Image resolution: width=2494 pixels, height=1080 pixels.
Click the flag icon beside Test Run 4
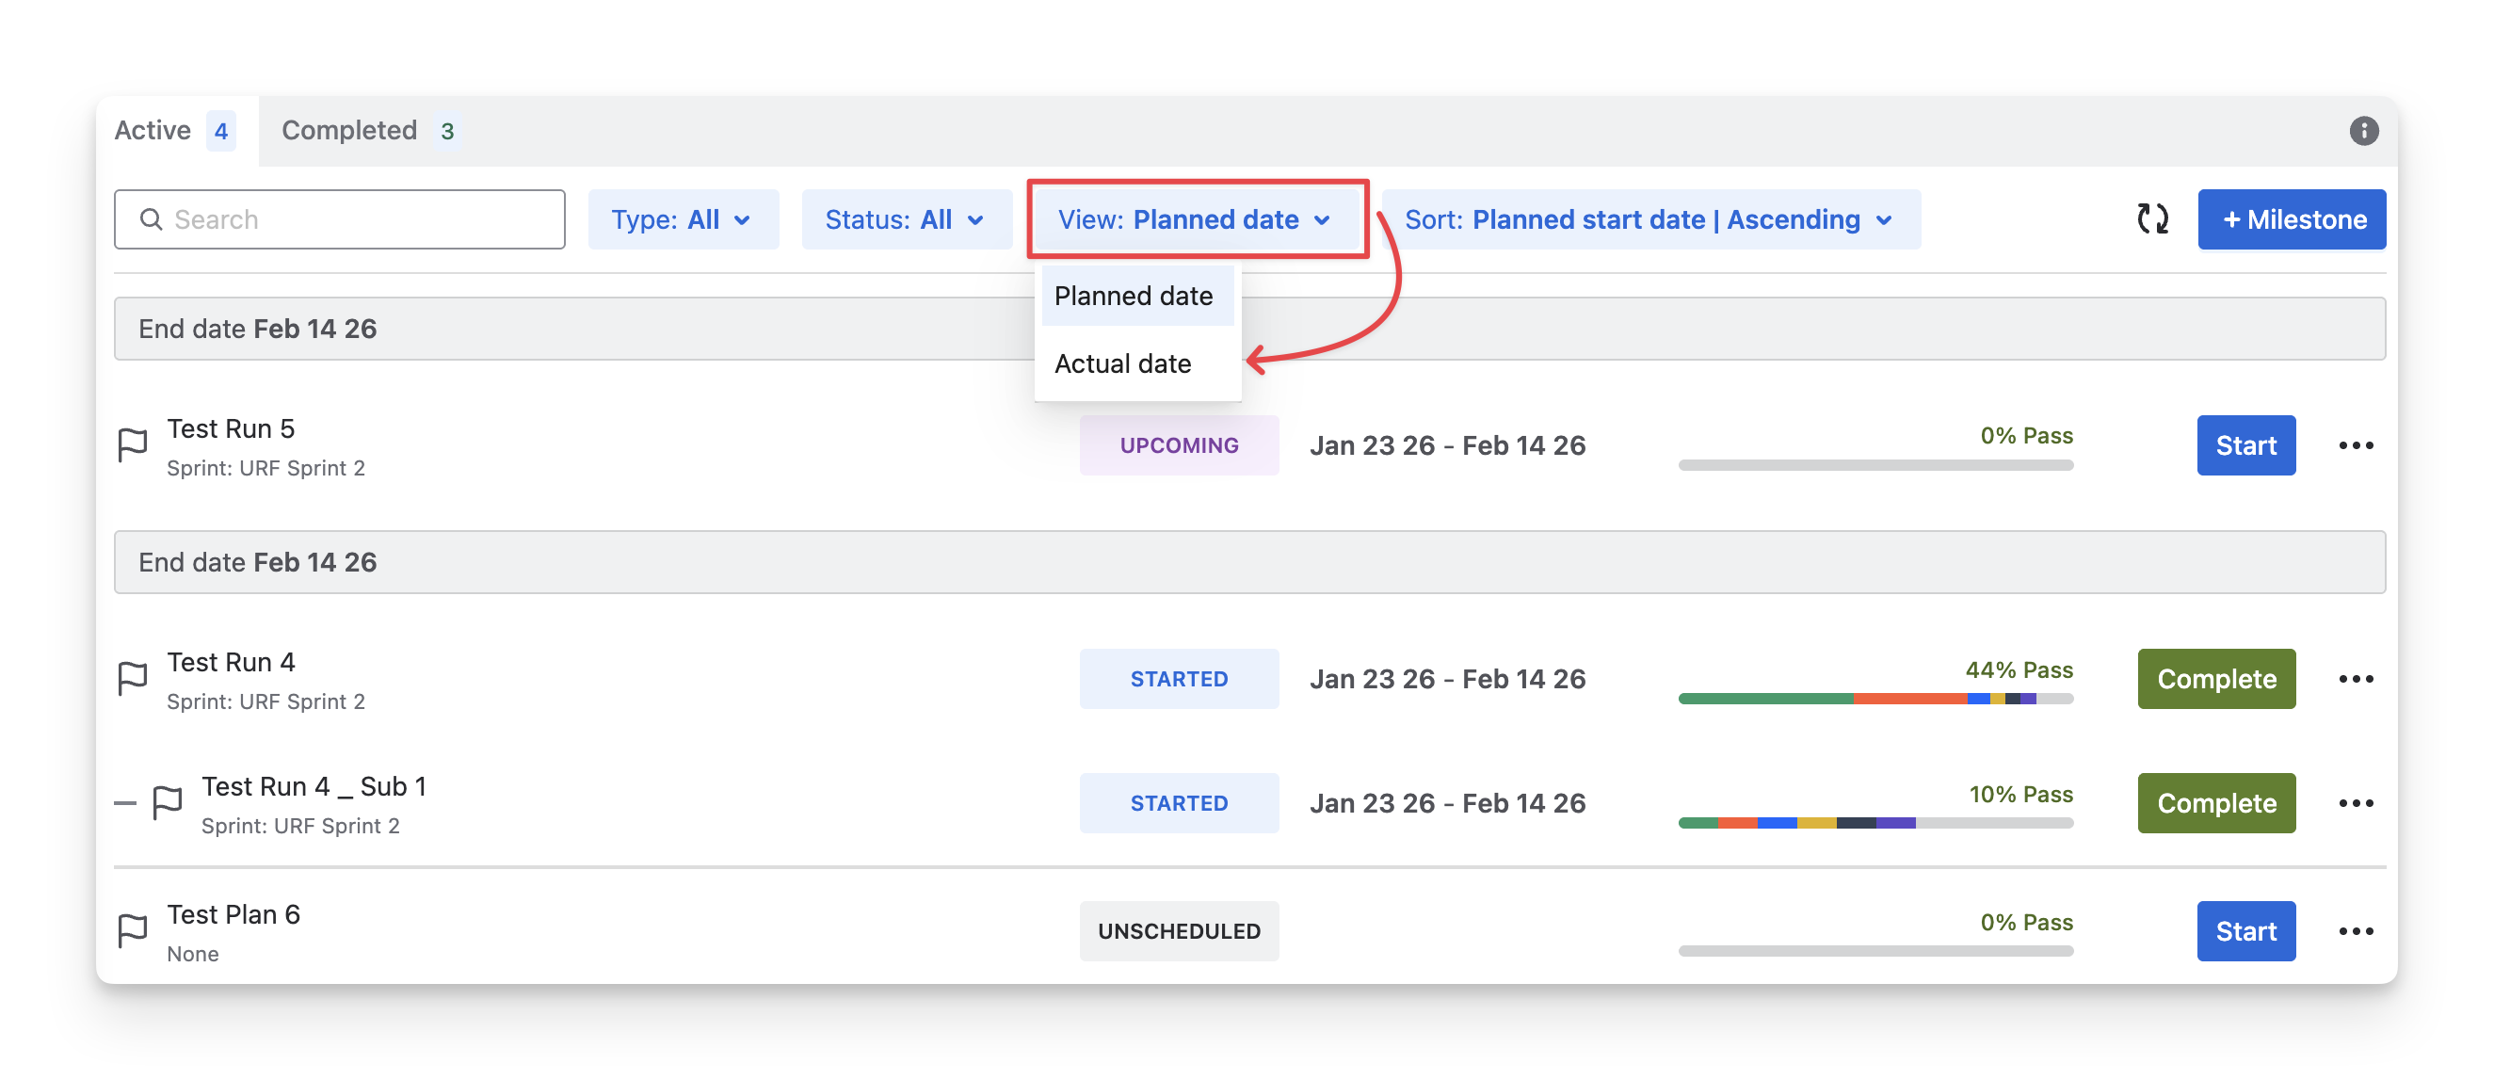pos(133,679)
